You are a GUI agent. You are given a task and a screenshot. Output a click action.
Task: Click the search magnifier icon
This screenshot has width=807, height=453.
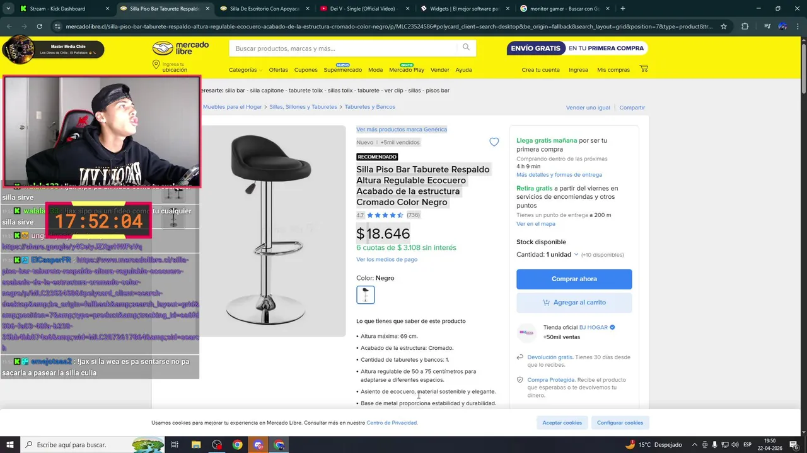pyautogui.click(x=466, y=48)
